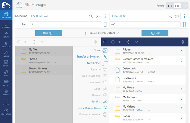Bookmark the right panel path
The height and width of the screenshot is (123, 190).
click(x=185, y=25)
